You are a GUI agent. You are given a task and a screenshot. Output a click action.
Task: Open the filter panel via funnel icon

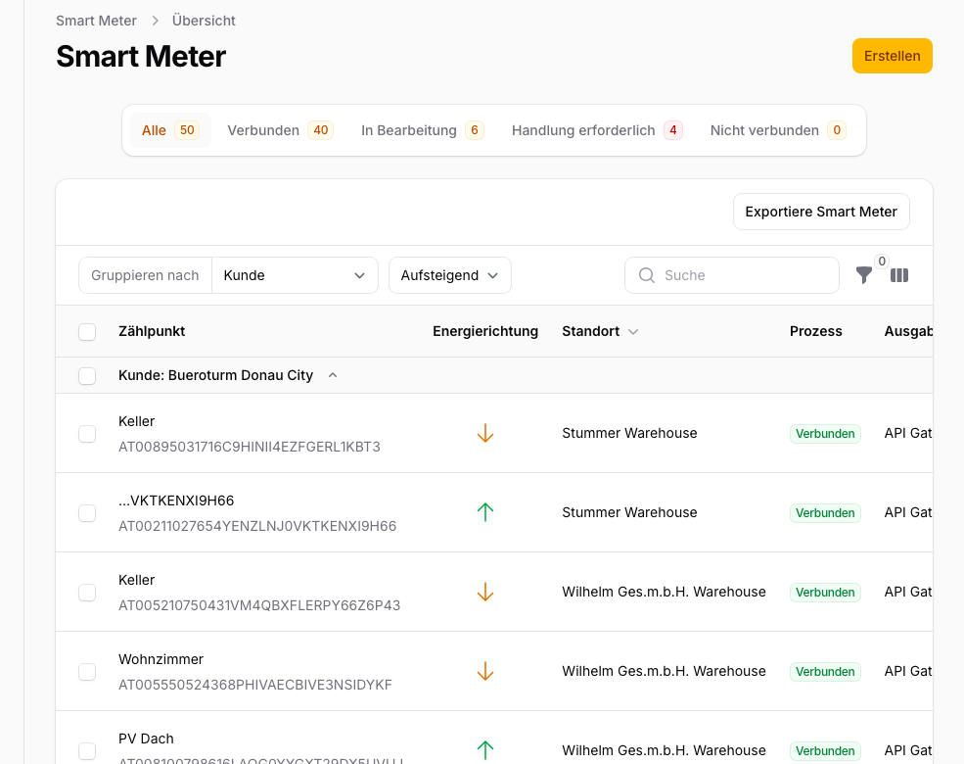[864, 275]
